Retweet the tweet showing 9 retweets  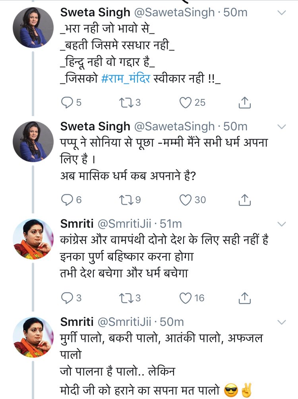click(x=126, y=200)
